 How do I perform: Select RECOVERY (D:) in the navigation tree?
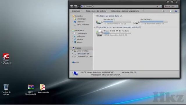[x=83, y=54]
